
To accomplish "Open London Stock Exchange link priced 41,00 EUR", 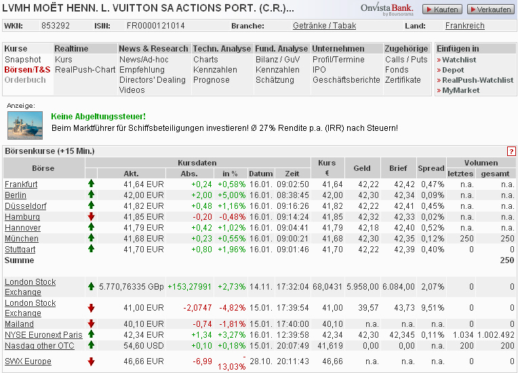I will 30,308.
